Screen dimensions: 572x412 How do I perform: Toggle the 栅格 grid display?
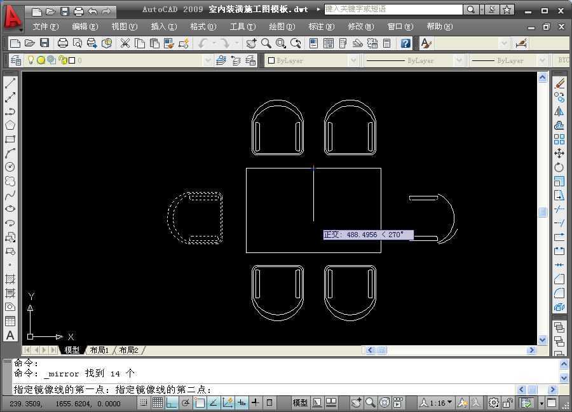pyautogui.click(x=156, y=402)
